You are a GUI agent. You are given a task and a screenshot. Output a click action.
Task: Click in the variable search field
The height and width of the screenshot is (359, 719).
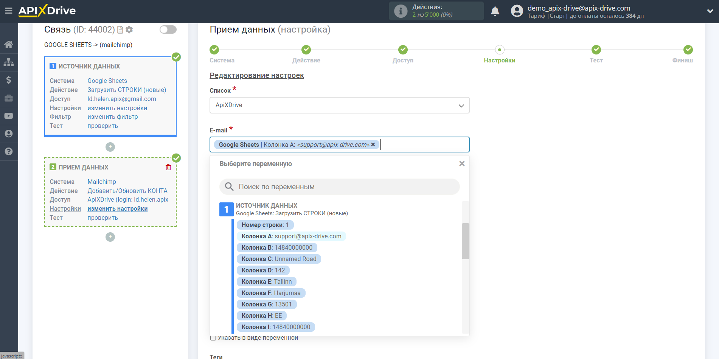[x=340, y=186]
